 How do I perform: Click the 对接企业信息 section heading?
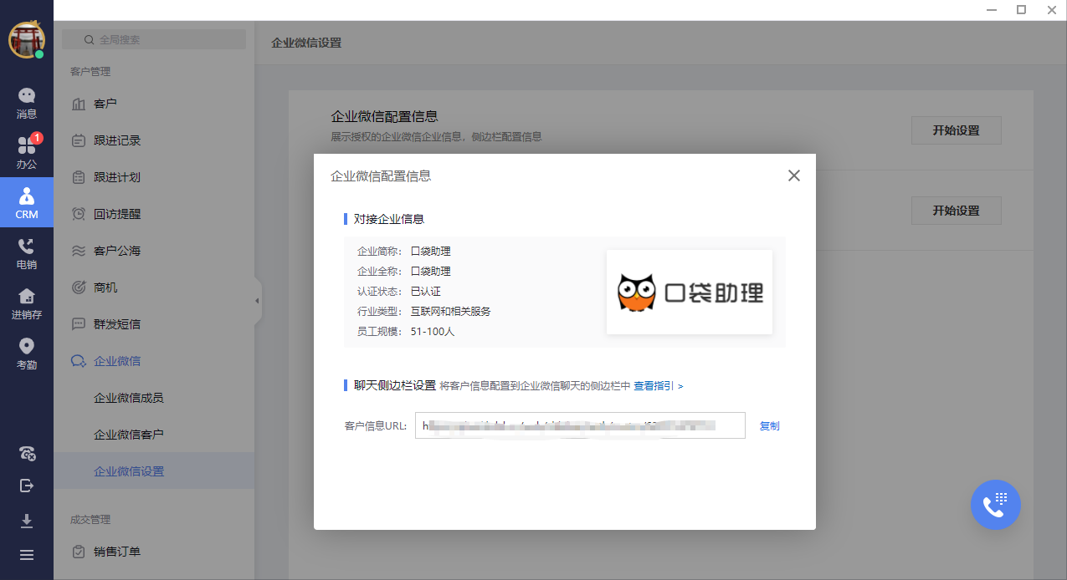point(389,219)
